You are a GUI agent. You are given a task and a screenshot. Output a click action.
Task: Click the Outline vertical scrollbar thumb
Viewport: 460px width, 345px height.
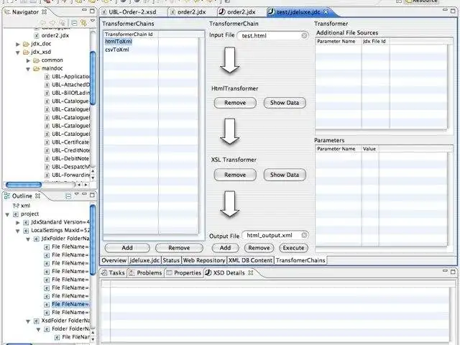point(93,240)
